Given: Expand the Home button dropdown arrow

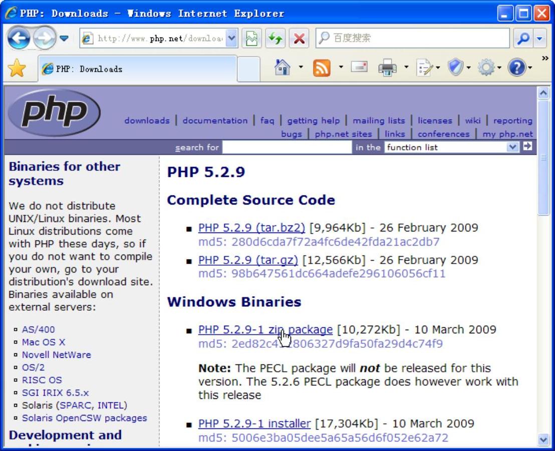Looking at the screenshot, I should [x=301, y=67].
